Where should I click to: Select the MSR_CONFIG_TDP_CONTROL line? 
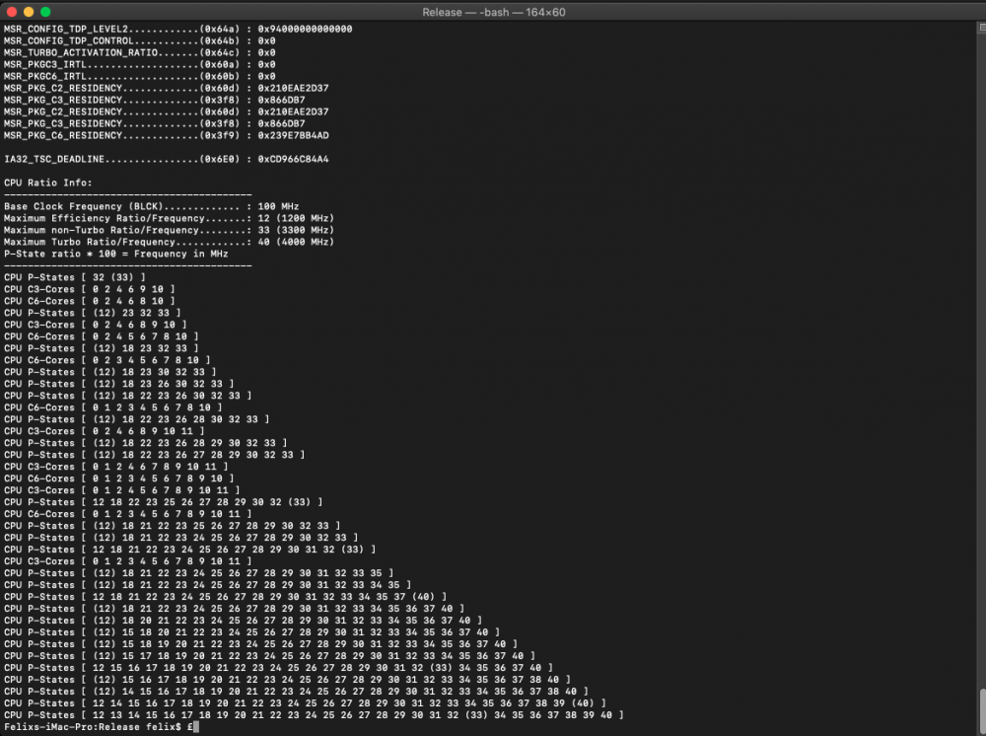[x=140, y=40]
